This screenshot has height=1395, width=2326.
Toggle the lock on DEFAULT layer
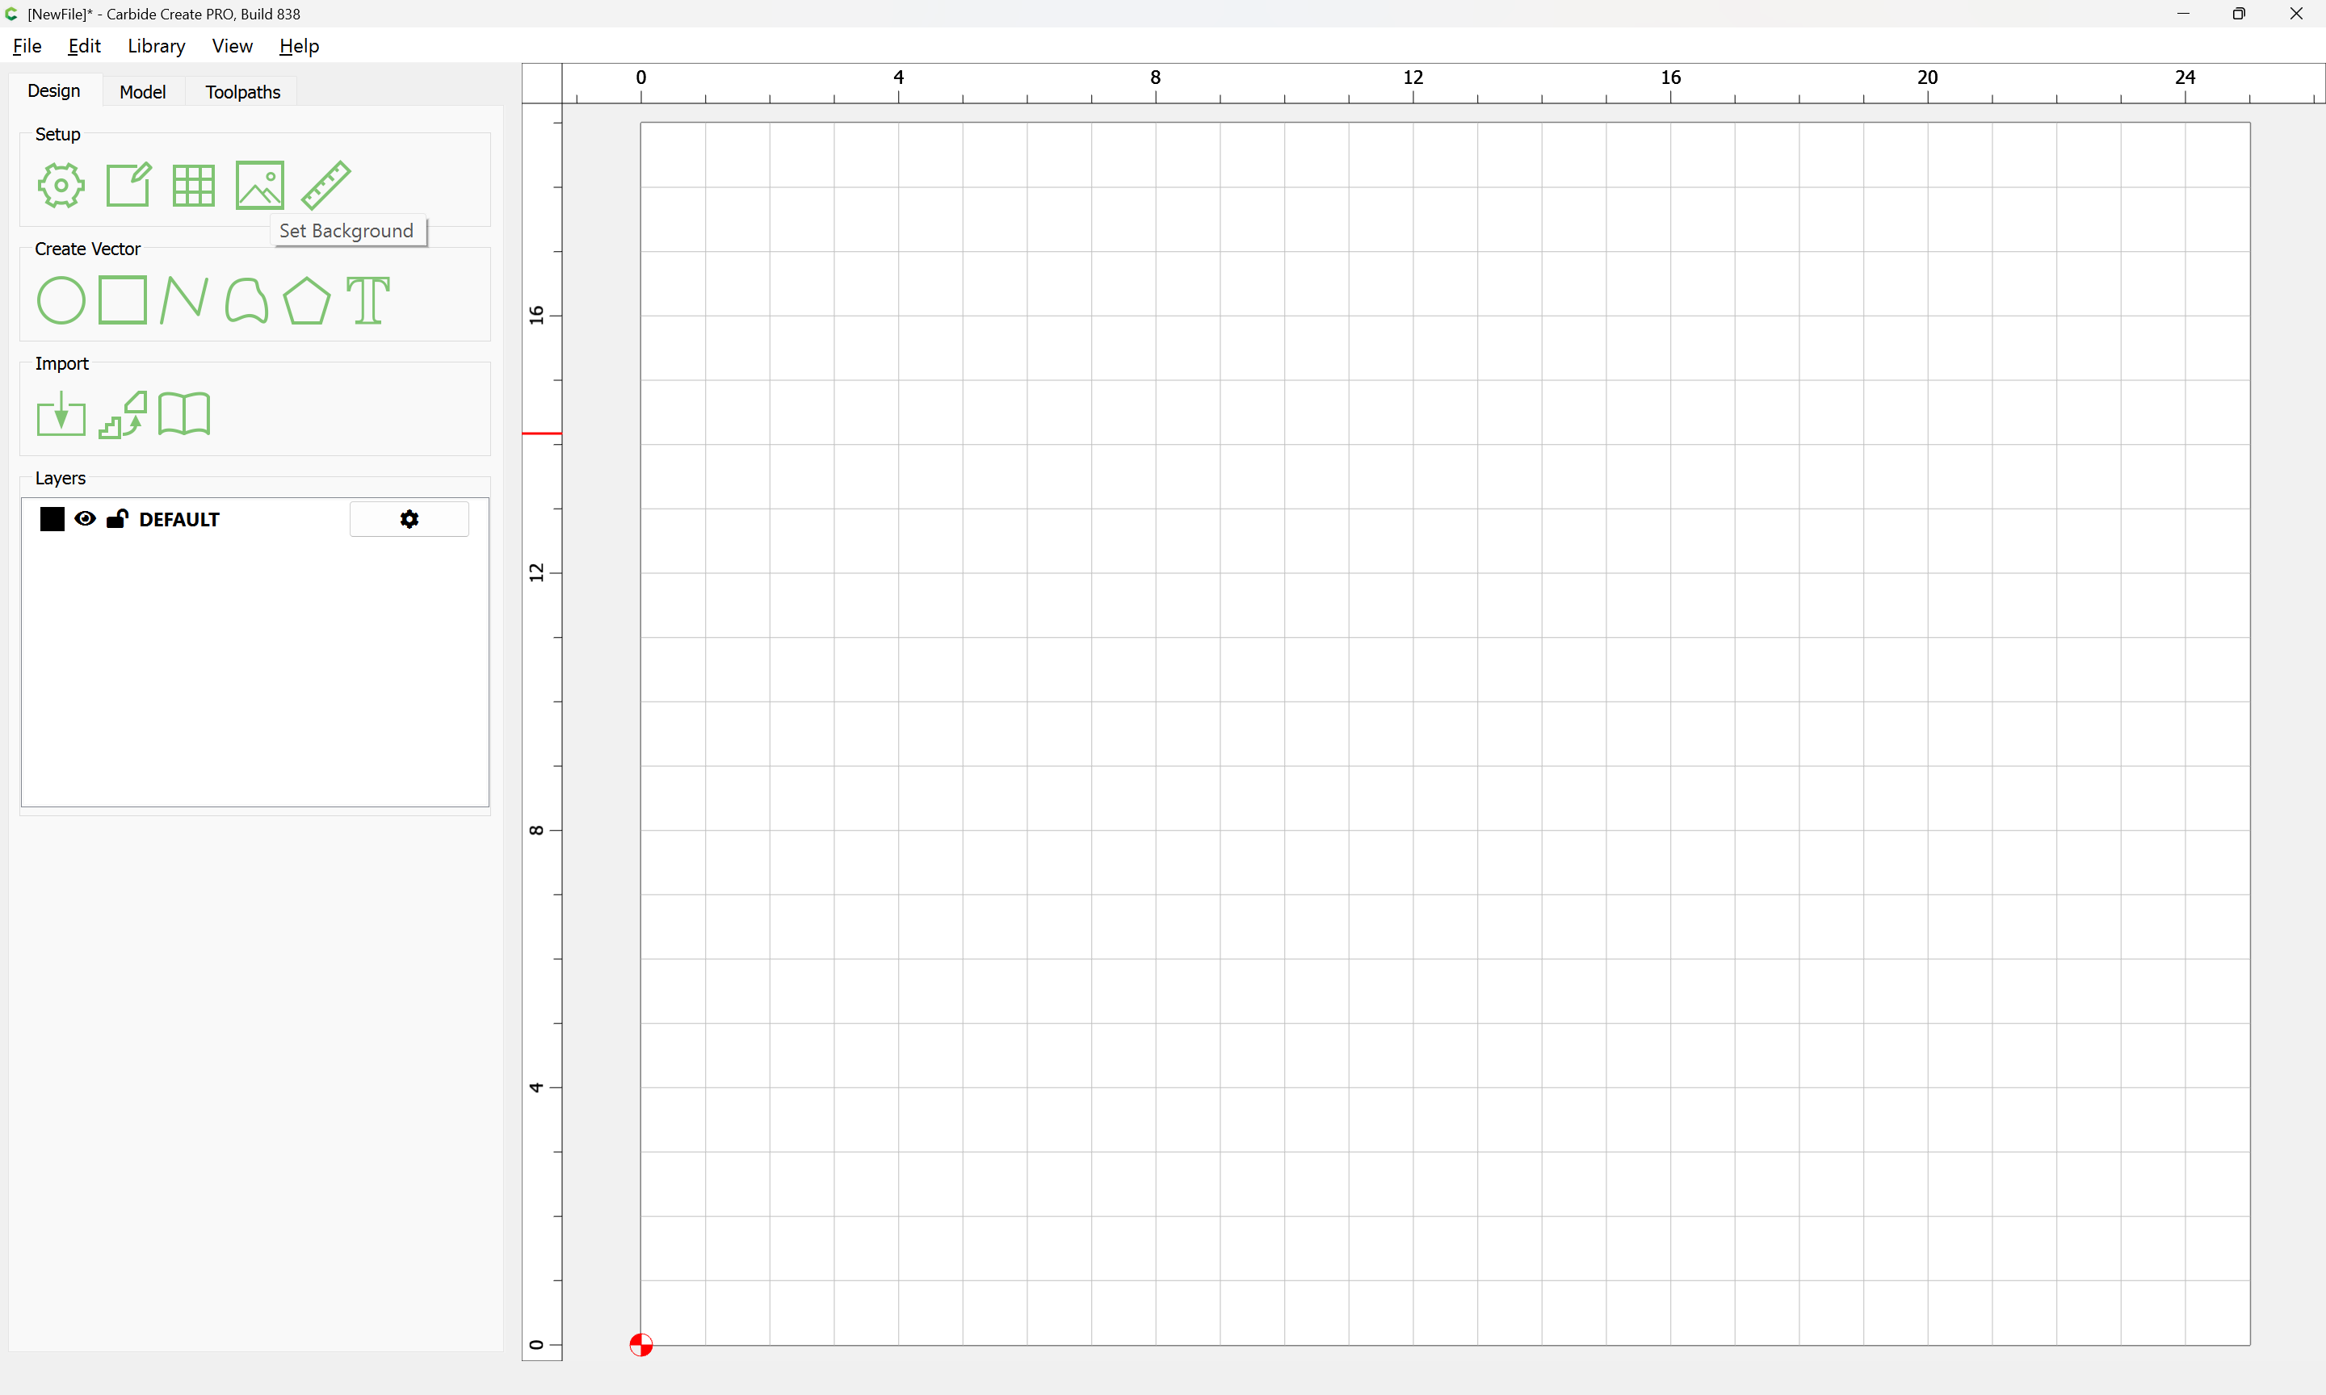pos(116,519)
